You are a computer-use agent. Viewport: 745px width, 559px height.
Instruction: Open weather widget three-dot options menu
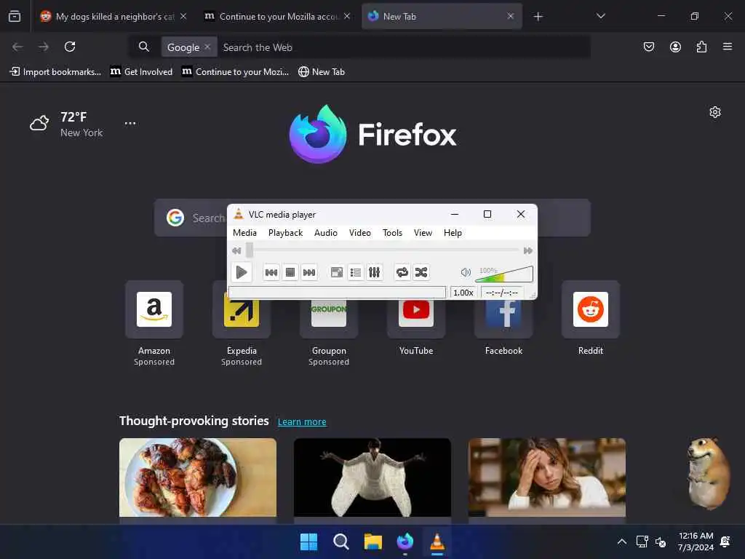click(130, 123)
